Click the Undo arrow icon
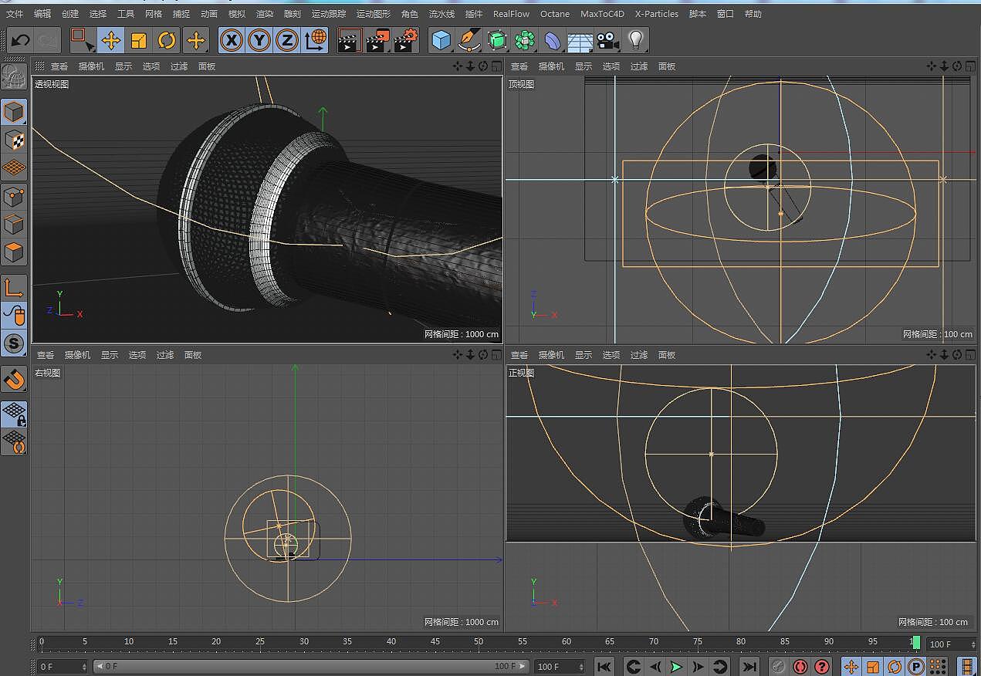981x676 pixels. click(x=20, y=40)
